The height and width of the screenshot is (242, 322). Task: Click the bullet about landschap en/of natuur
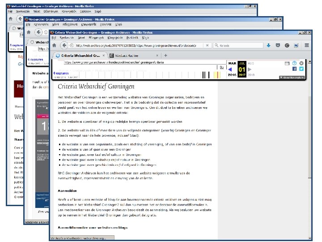tap(106, 160)
